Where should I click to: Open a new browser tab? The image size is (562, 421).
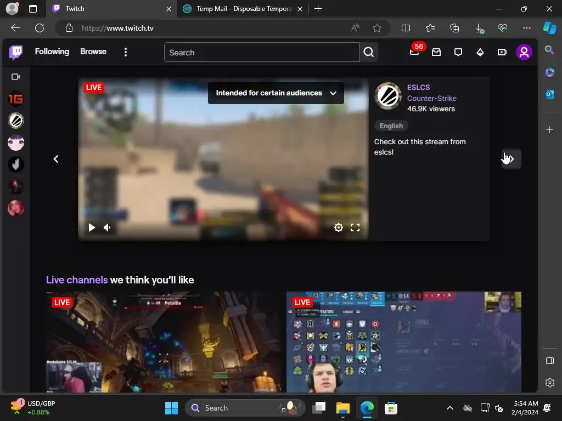pyautogui.click(x=318, y=9)
